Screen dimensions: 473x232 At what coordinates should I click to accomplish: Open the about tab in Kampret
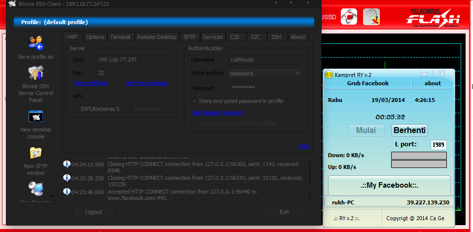pos(433,83)
